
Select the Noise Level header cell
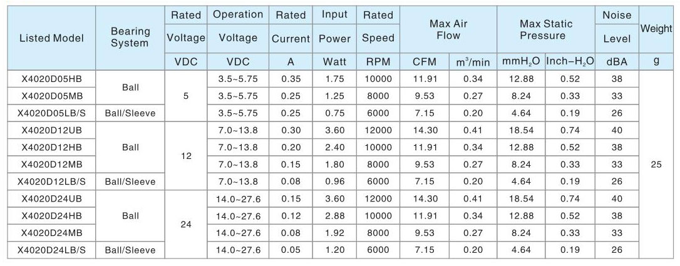point(617,29)
